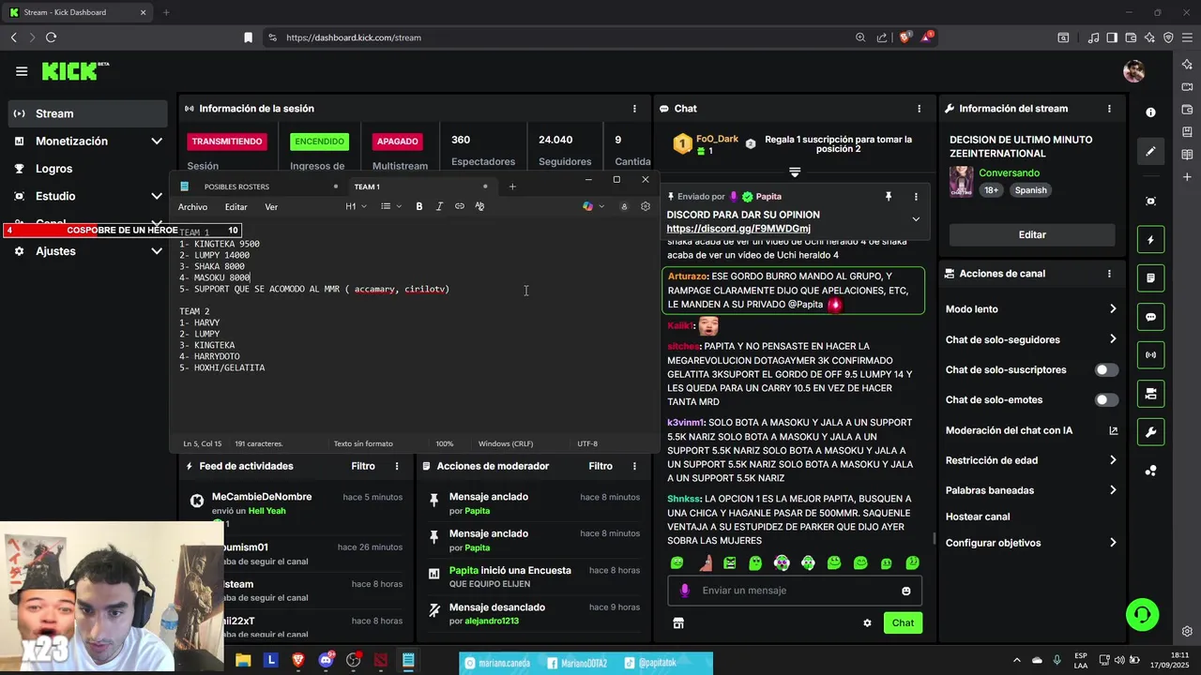1201x675 pixels.
Task: Open the user profile avatar menu
Action: point(1133,71)
